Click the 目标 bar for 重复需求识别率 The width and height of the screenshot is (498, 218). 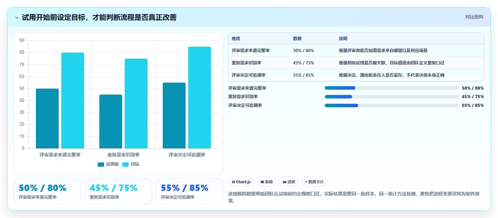(136, 103)
